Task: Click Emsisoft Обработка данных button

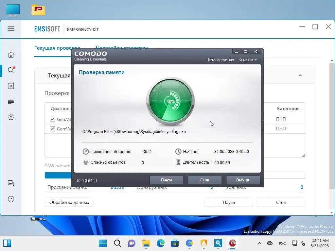Action: 69,202
